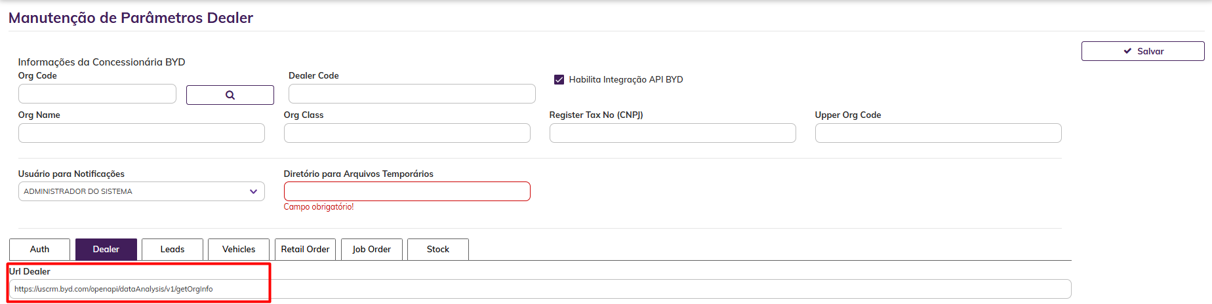
Task: Focus the Upper Org Code field
Action: 938,133
